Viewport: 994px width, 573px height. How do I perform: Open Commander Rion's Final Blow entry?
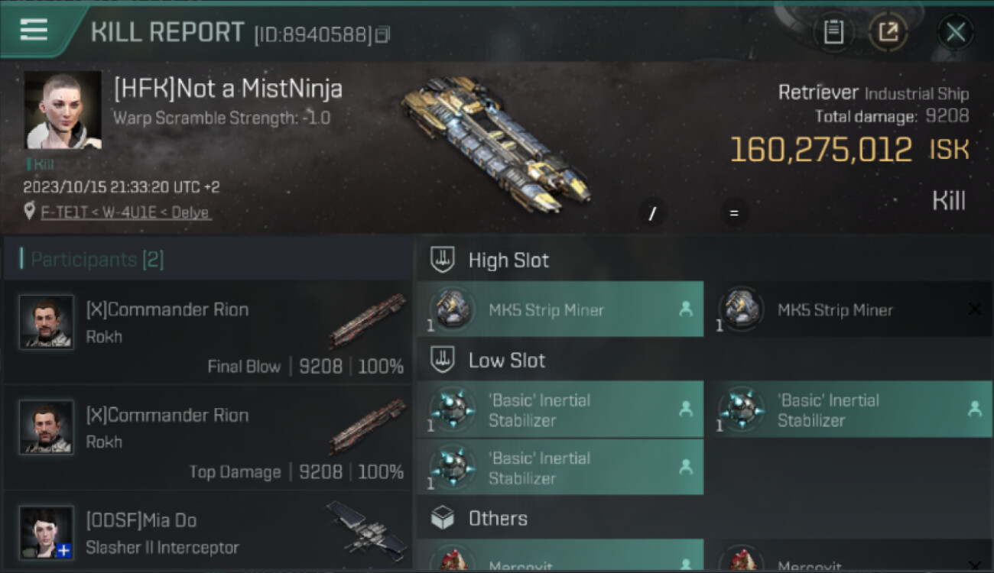coord(208,332)
